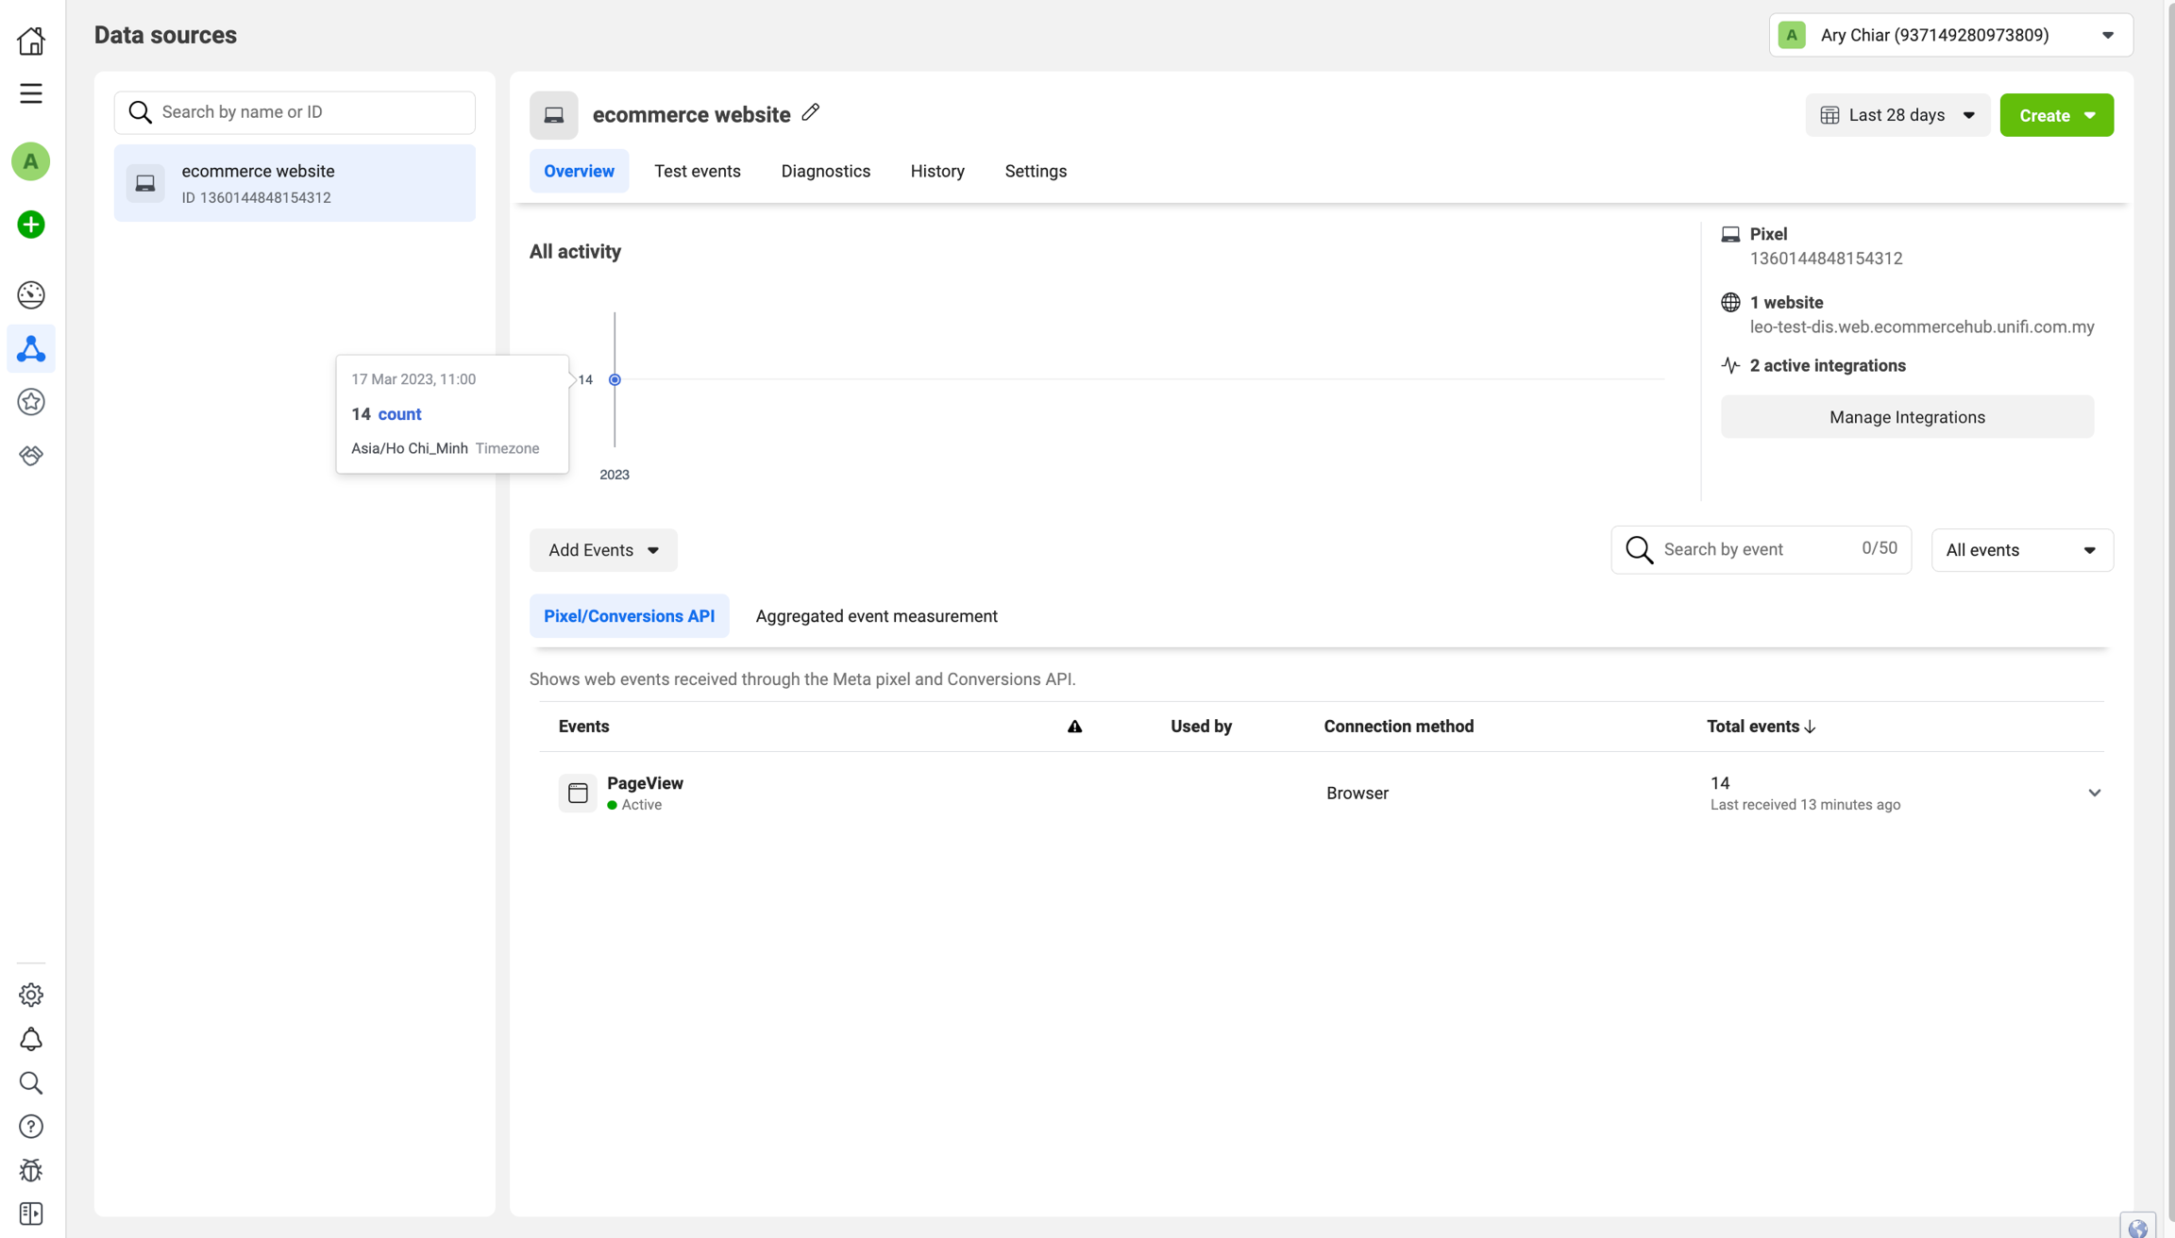The image size is (2175, 1238).
Task: Expand the All events filter dropdown
Action: (x=2021, y=550)
